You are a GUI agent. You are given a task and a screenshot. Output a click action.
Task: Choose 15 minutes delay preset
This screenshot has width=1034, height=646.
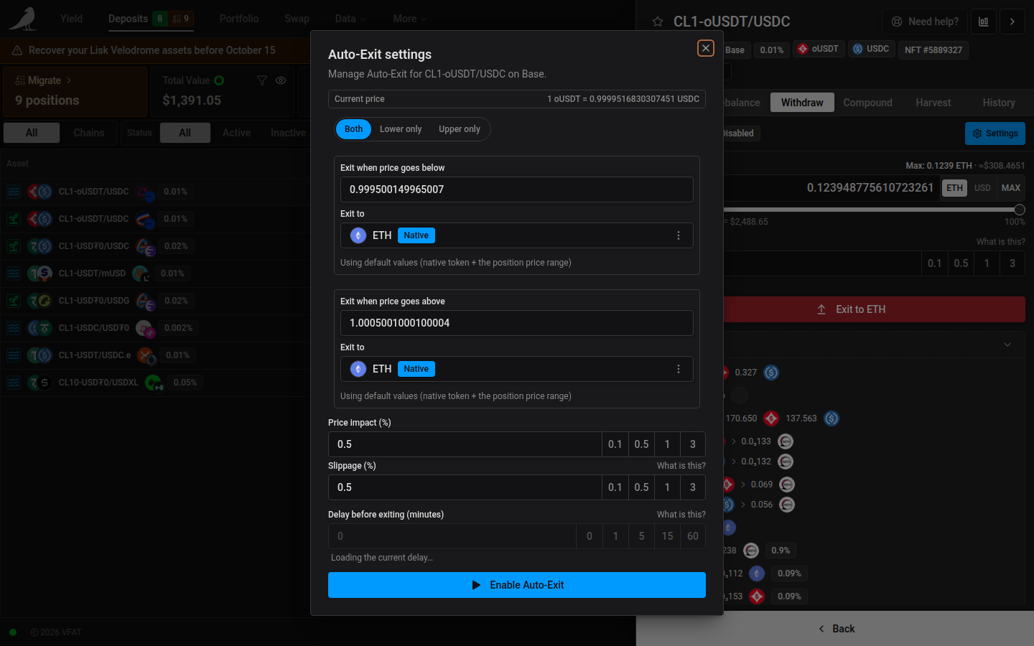click(667, 536)
